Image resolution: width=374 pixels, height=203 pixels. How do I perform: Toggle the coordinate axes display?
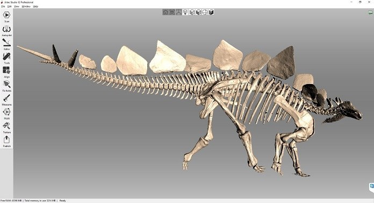(178, 12)
